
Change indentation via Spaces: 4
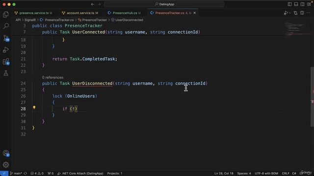[x=244, y=174]
